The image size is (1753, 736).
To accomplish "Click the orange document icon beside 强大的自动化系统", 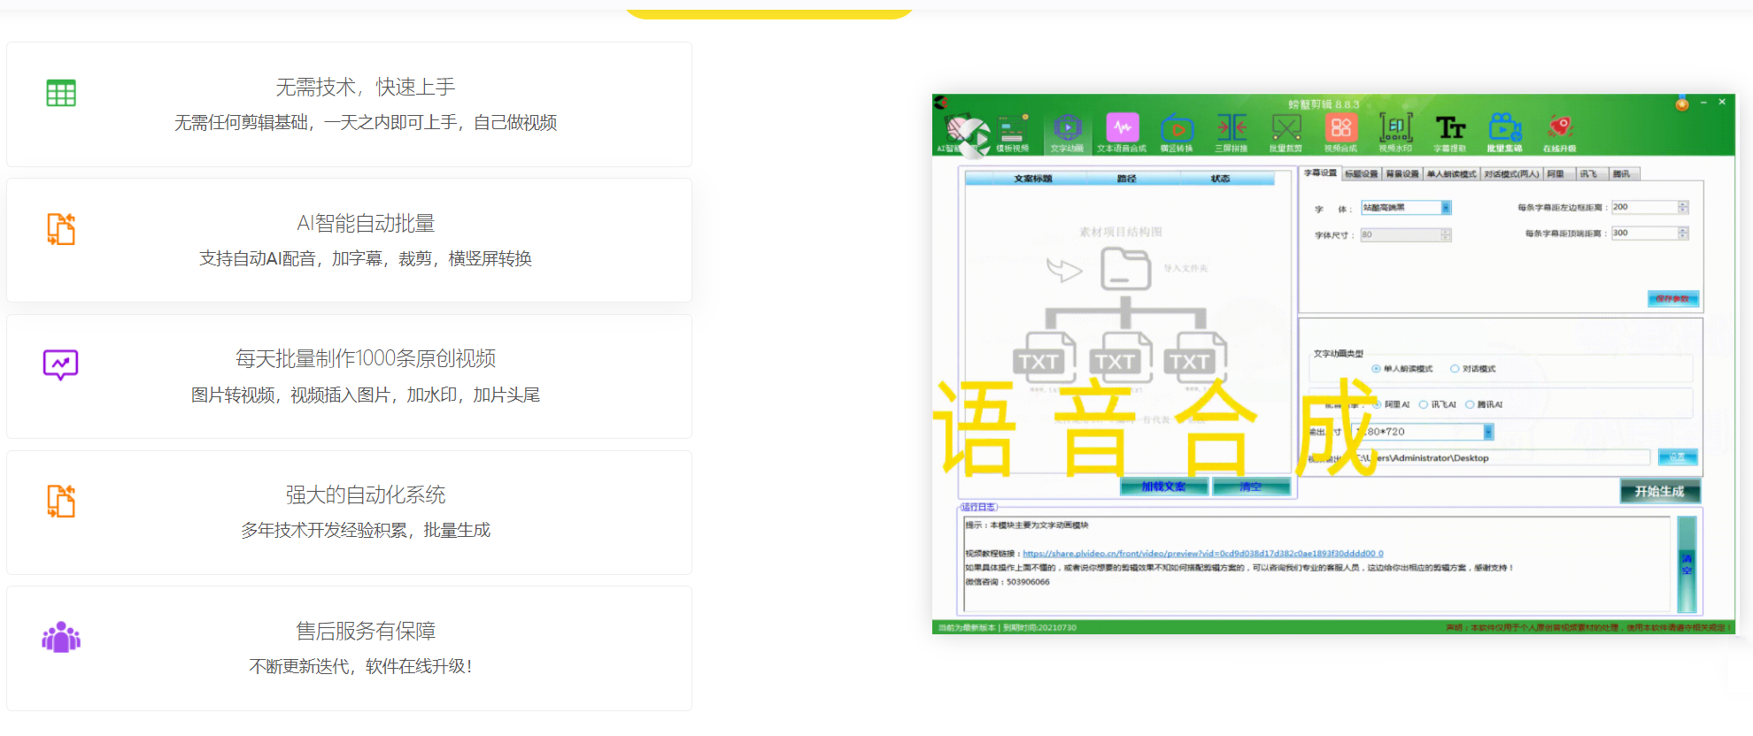I will [x=61, y=501].
